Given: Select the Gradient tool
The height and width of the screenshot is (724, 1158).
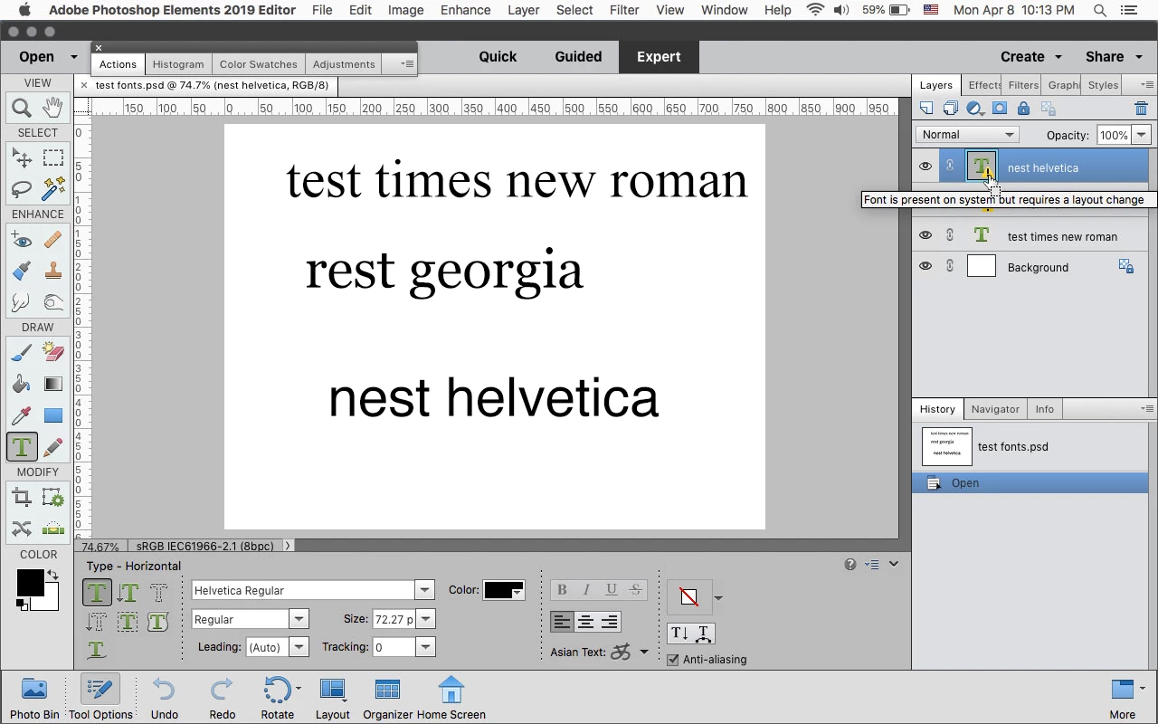Looking at the screenshot, I should coord(53,384).
